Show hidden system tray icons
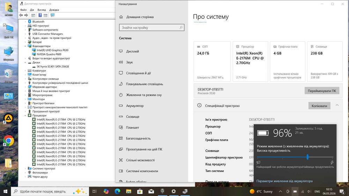 click(281, 191)
